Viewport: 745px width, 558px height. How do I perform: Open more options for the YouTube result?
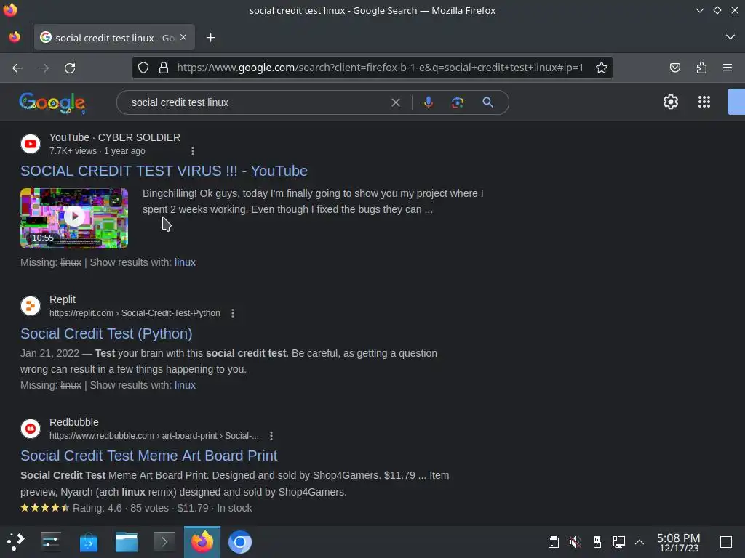(x=192, y=151)
